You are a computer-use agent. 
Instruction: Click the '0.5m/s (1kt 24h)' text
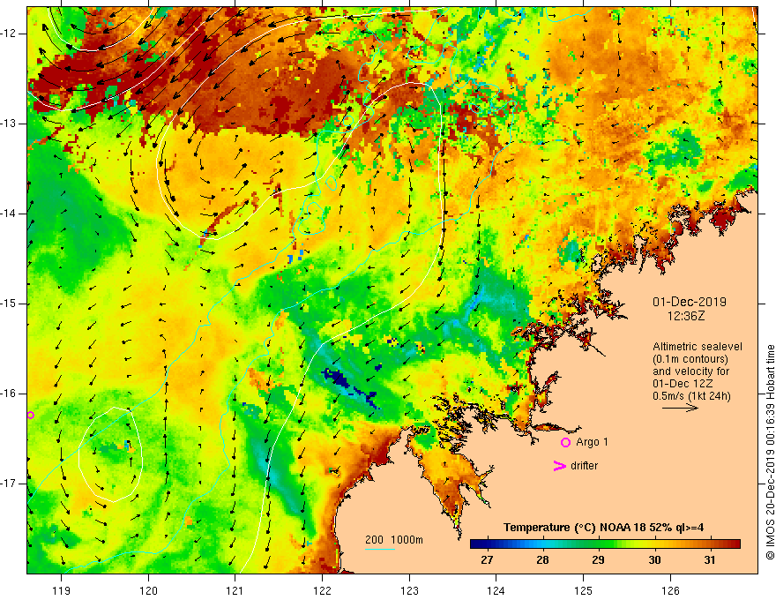pos(691,395)
